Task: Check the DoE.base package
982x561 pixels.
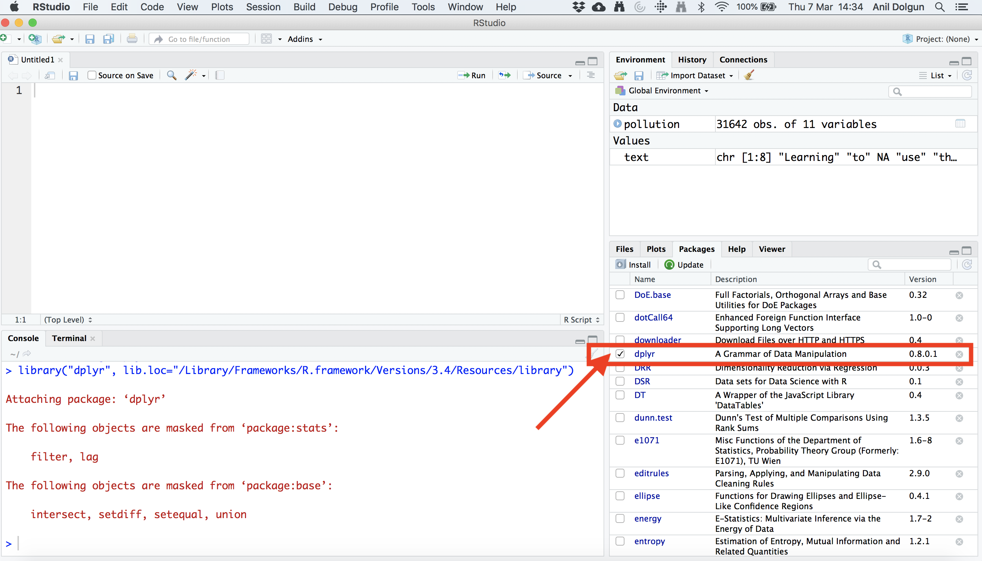Action: point(620,295)
